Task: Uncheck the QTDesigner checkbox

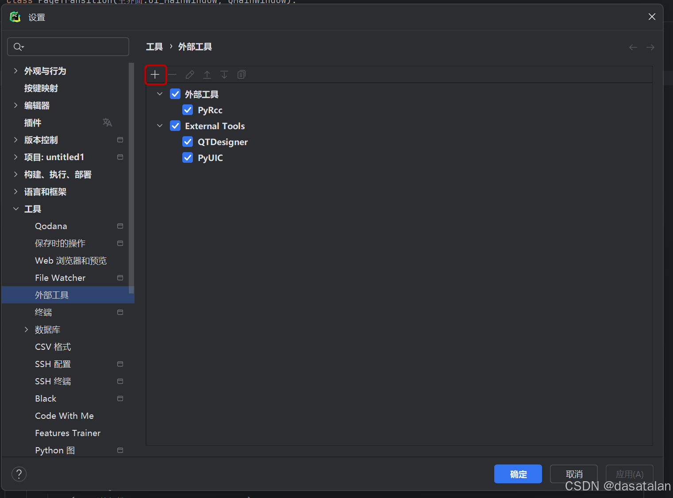Action: (x=188, y=142)
